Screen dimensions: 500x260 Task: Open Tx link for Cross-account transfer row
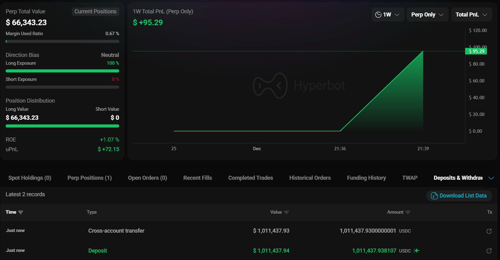click(489, 231)
